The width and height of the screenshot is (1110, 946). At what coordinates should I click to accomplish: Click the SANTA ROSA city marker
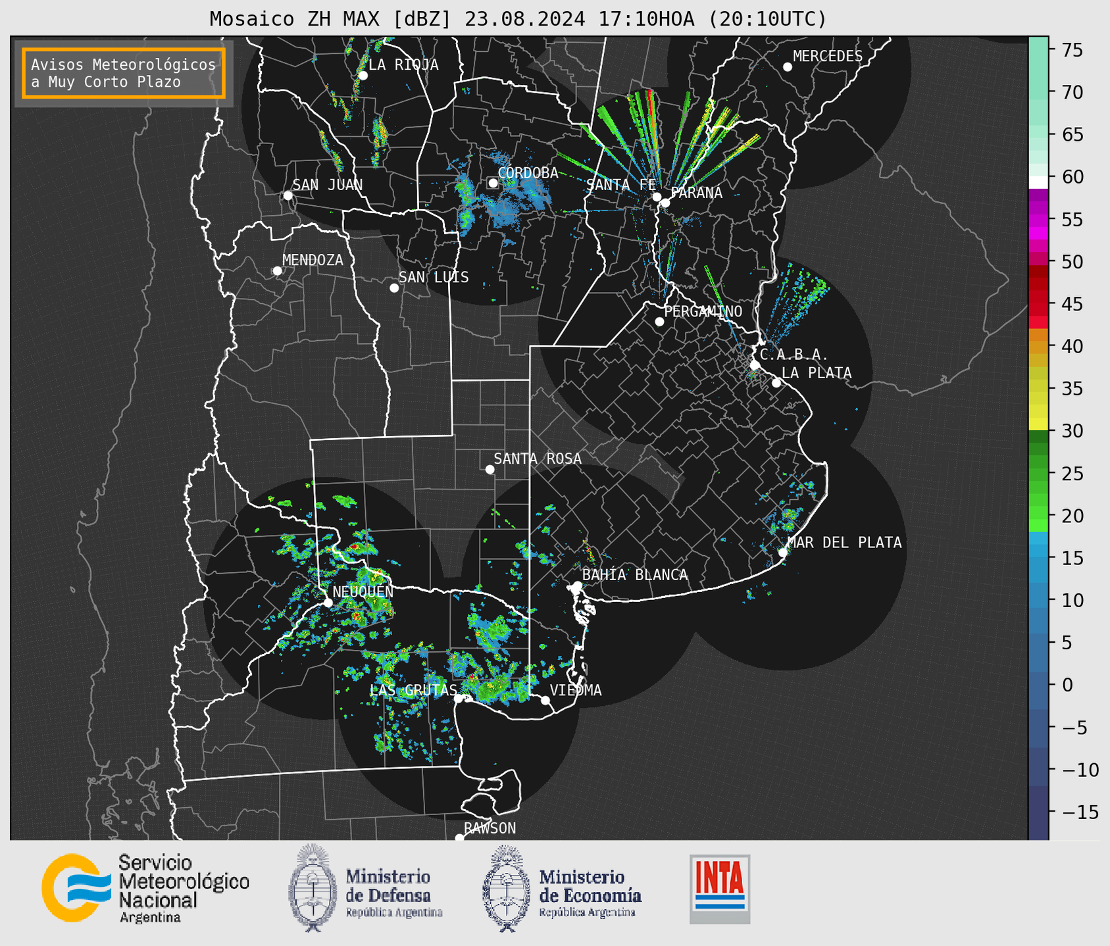pos(490,469)
